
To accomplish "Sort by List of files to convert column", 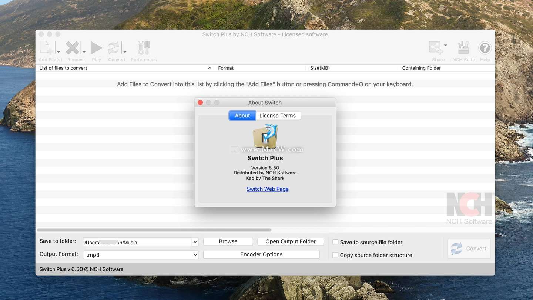I will [125, 68].
